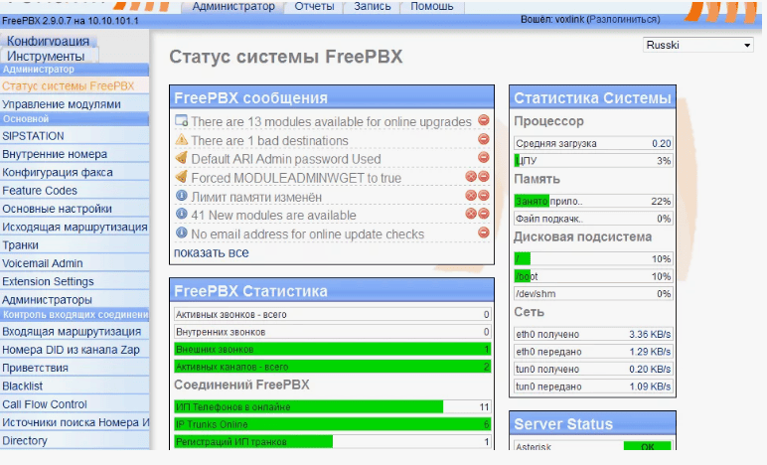
Task: Delete the 13 modules upgrade notice
Action: 483,120
